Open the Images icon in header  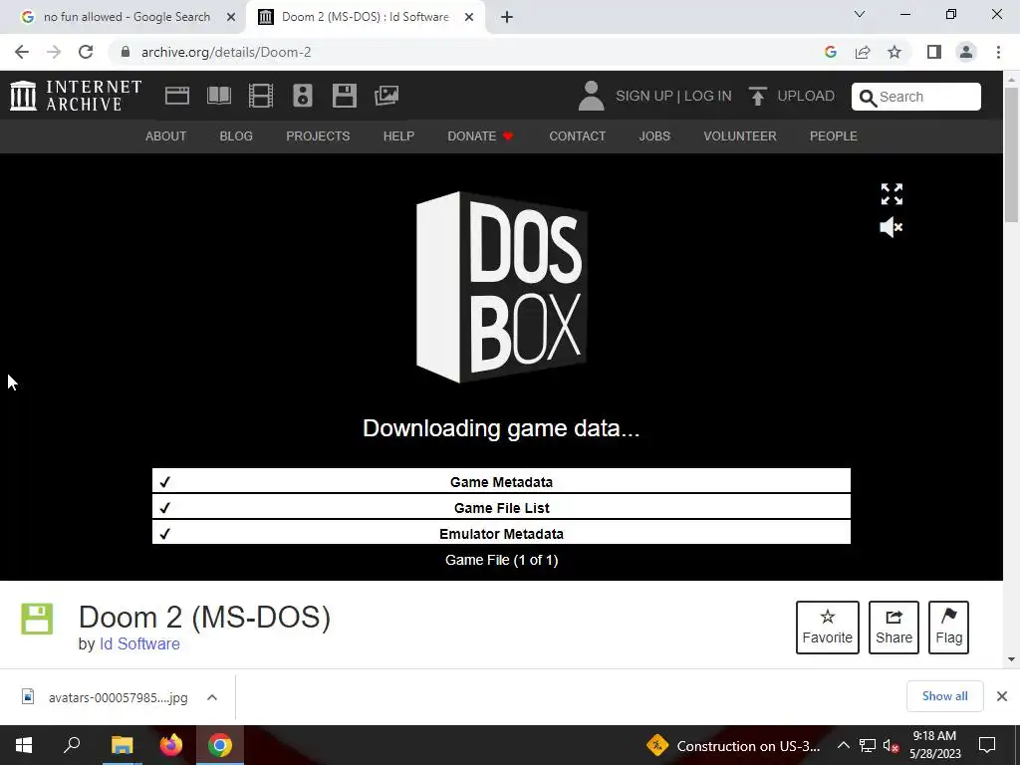pyautogui.click(x=386, y=96)
